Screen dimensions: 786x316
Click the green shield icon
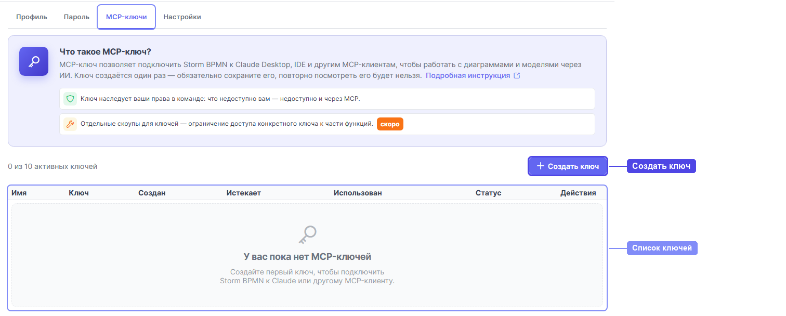click(x=70, y=99)
